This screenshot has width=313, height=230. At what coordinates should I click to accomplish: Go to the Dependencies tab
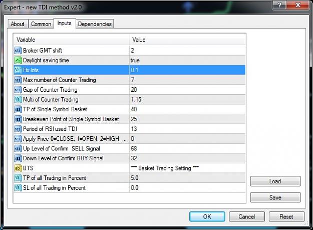95,24
